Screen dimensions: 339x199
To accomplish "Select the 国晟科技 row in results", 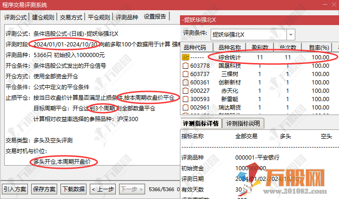I will tap(229, 65).
